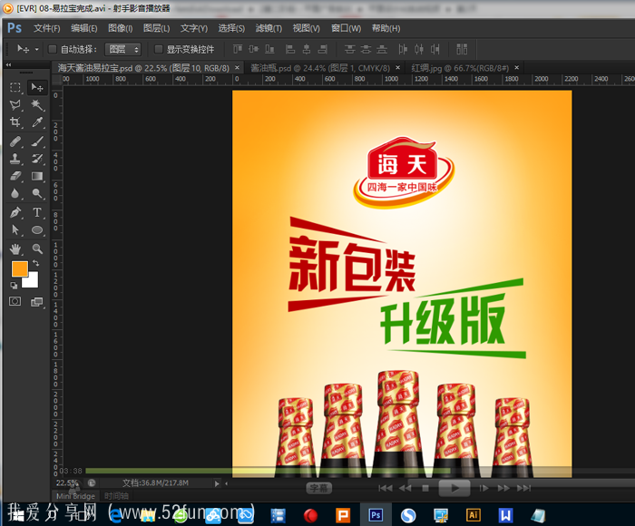Image resolution: width=635 pixels, height=526 pixels.
Task: Open the orange foreground color swatch
Action: tap(19, 268)
